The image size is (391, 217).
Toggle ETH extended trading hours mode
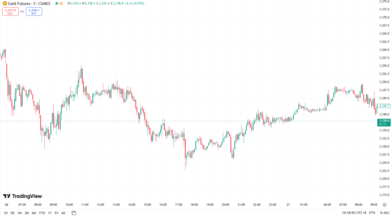point(372,213)
